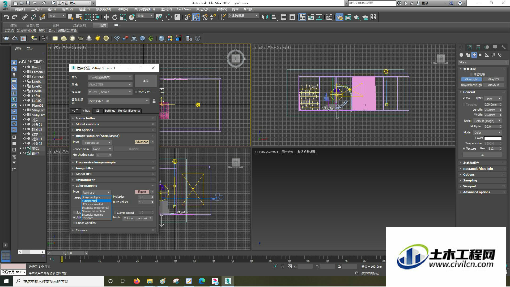Image resolution: width=510 pixels, height=287 pixels.
Task: Enable the 自动栅格 checkbox
Action: point(471,74)
